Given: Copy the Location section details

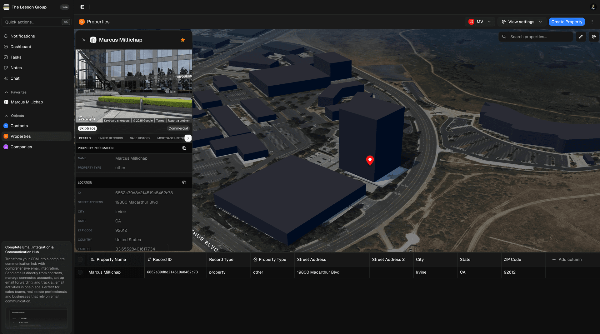Looking at the screenshot, I should (184, 182).
